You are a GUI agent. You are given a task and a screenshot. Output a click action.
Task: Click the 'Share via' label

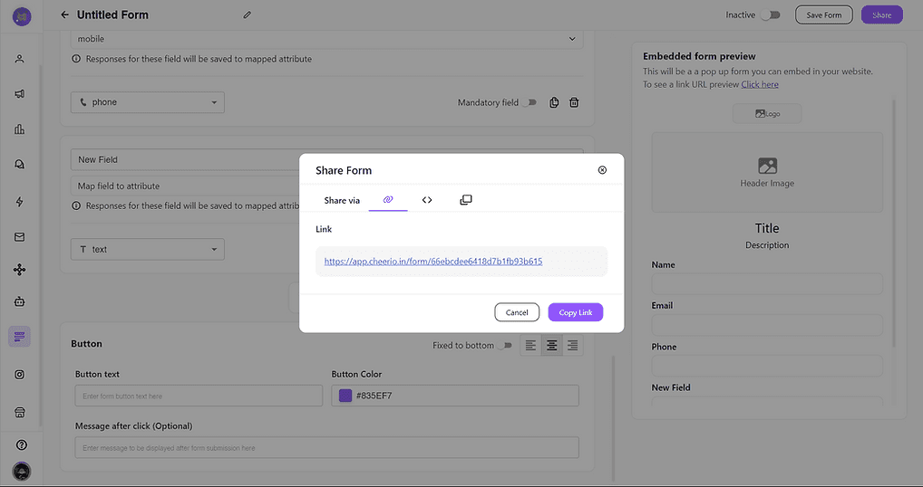[342, 200]
